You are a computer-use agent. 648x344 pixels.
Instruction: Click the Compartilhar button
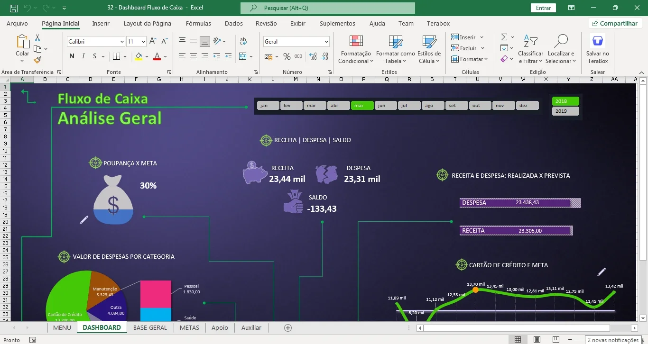tap(615, 24)
